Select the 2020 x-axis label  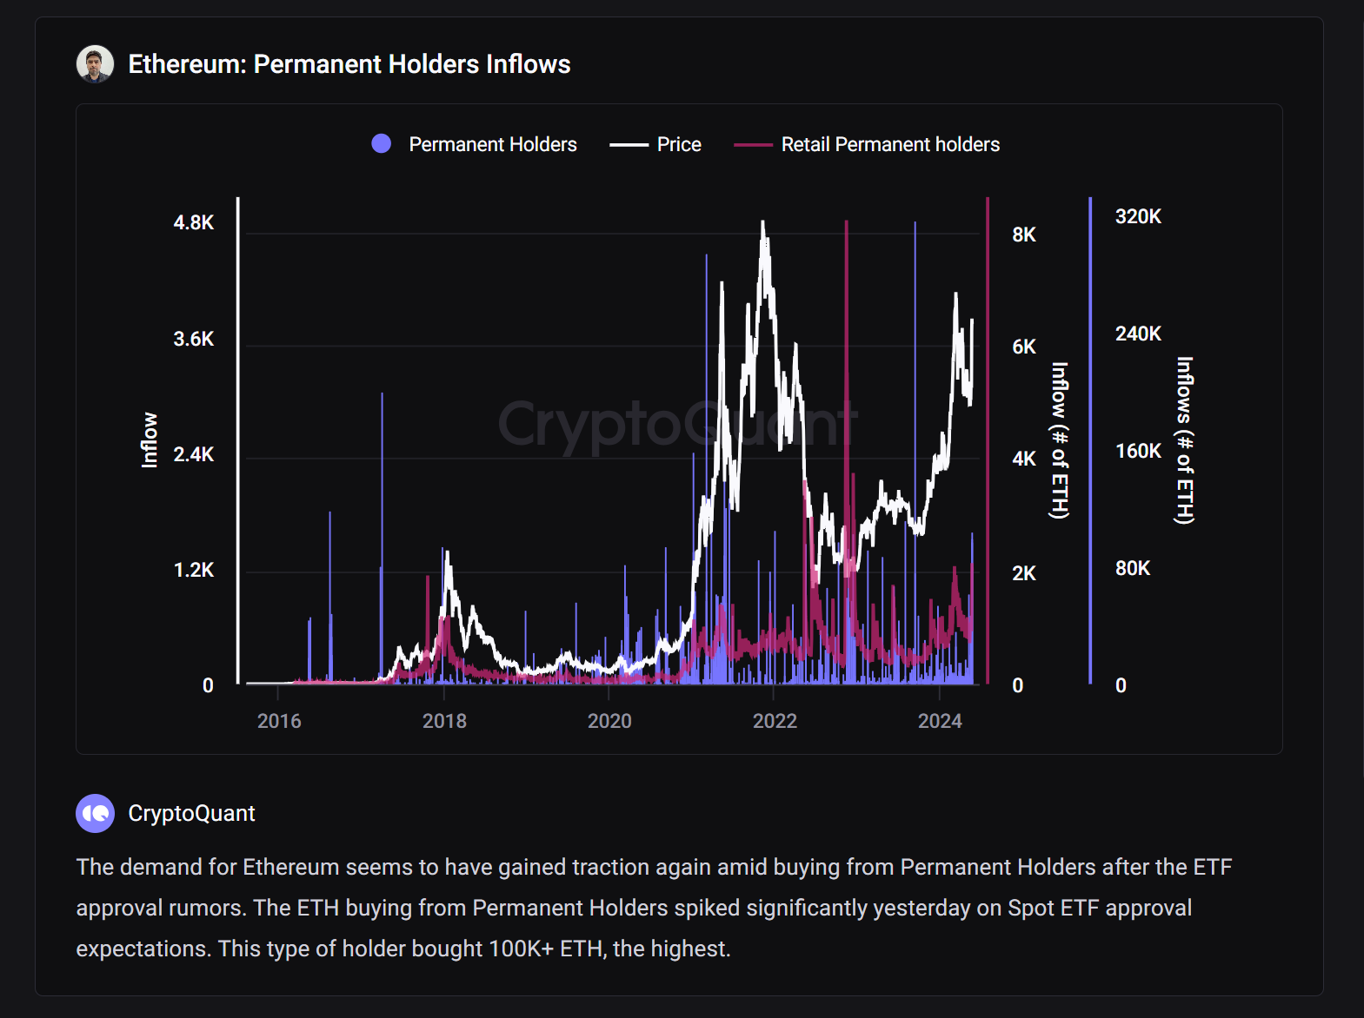tap(609, 721)
